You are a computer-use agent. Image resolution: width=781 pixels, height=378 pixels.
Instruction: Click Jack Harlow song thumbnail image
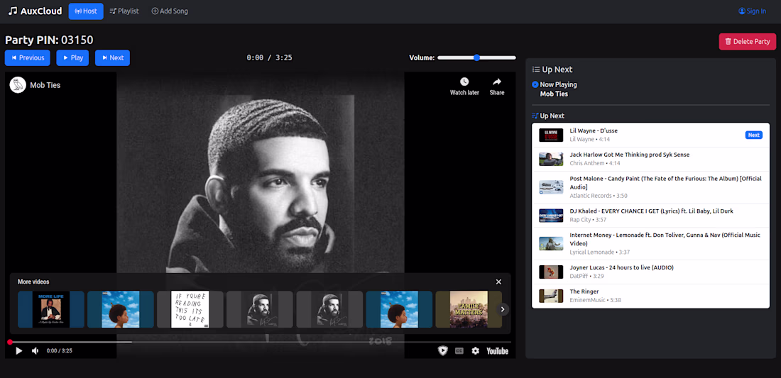[x=551, y=159]
